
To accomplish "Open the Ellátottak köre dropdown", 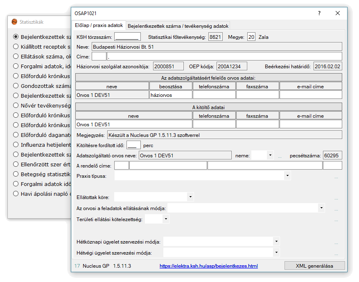I will 190,197.
